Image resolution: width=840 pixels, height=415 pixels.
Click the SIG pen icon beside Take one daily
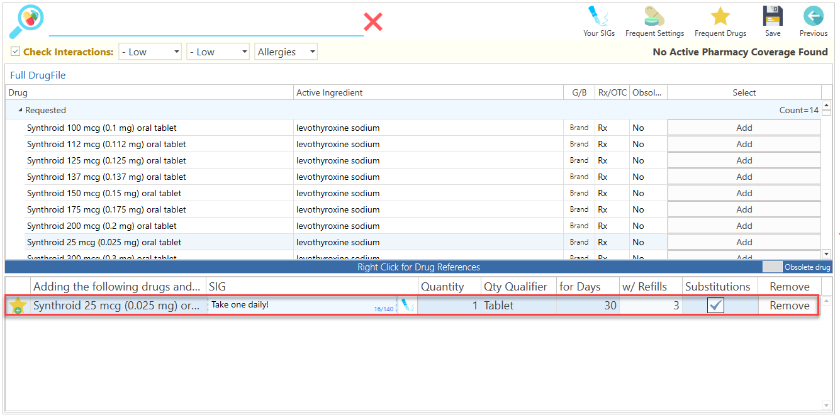408,306
